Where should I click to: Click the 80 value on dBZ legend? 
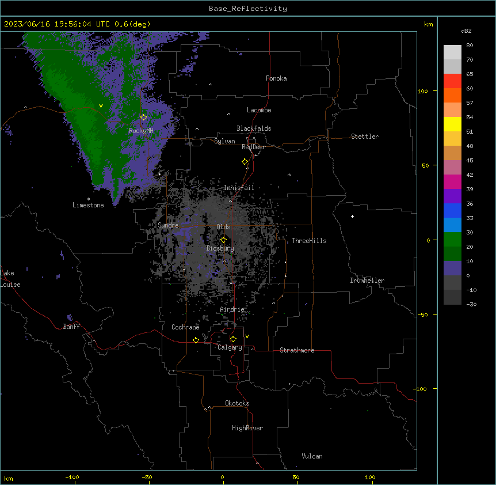point(470,46)
